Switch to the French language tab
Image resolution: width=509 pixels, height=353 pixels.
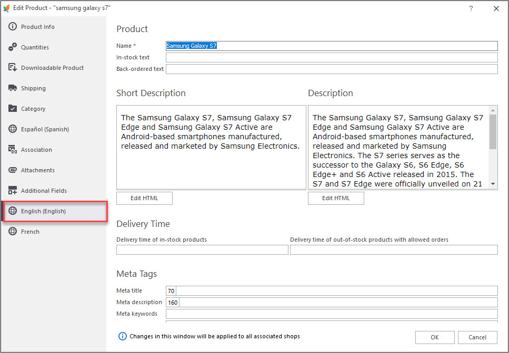tap(54, 232)
